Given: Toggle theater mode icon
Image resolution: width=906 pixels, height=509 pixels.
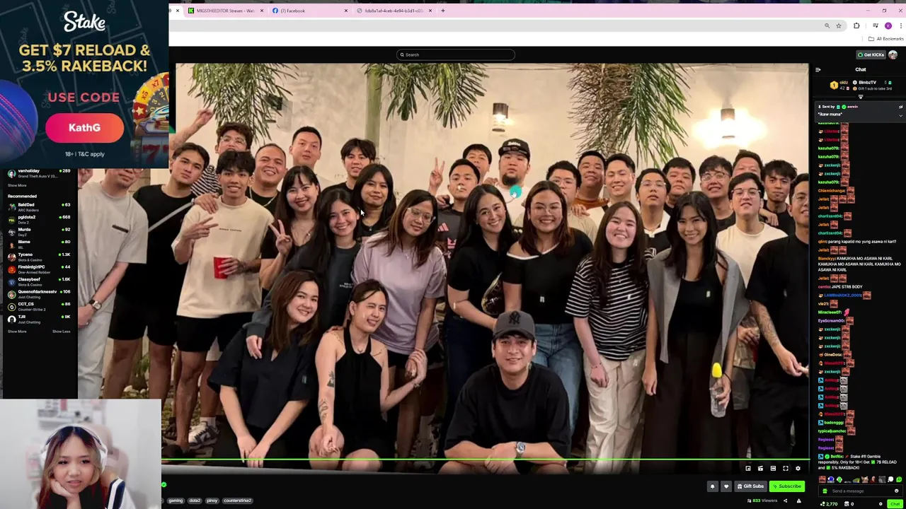Looking at the screenshot, I should [x=773, y=468].
